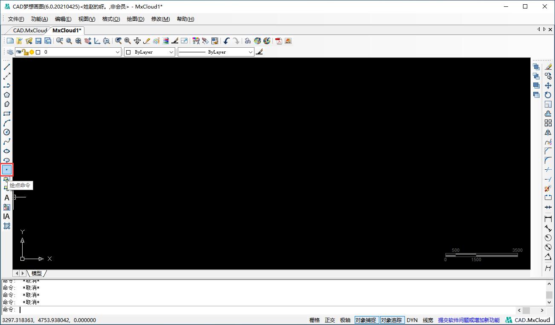The image size is (555, 325).
Task: Select the Angular dimension tool
Action: coord(548,257)
